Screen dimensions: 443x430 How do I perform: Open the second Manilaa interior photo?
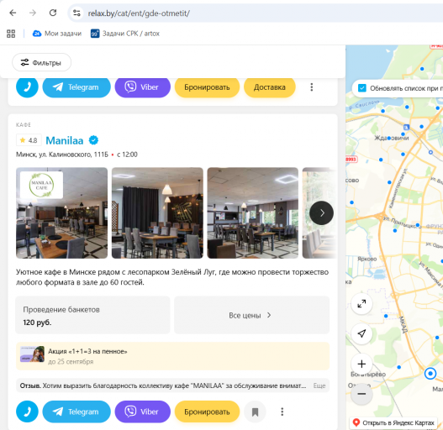(x=157, y=212)
